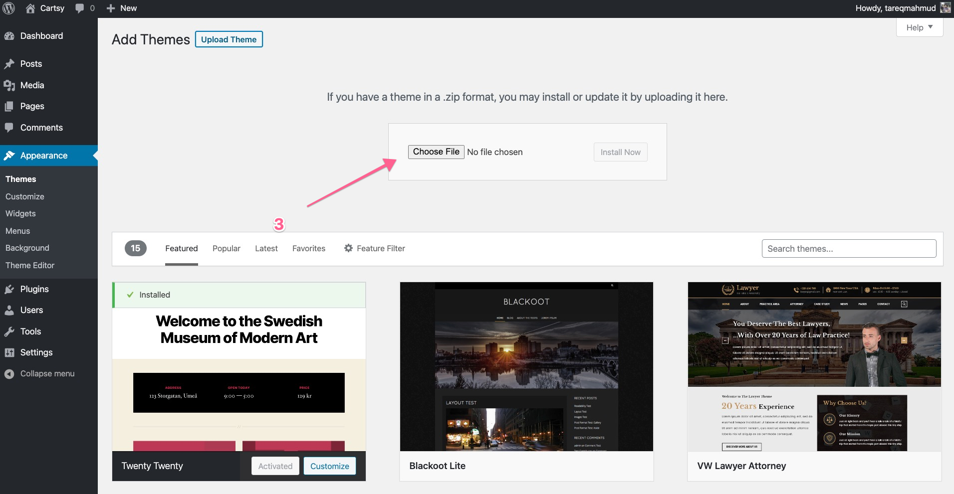Click the Blackoot Lite theme thumbnail
Image resolution: width=954 pixels, height=494 pixels.
click(526, 367)
